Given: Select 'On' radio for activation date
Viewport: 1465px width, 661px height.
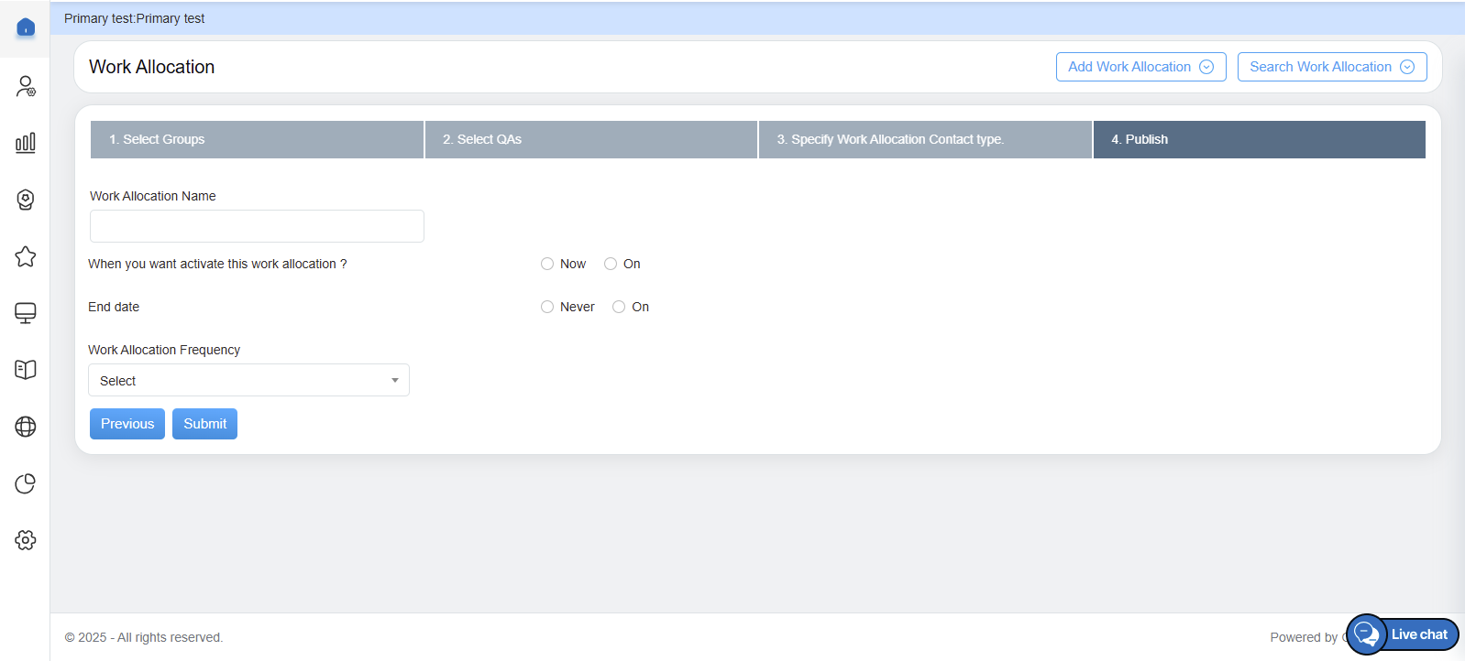Looking at the screenshot, I should [611, 264].
